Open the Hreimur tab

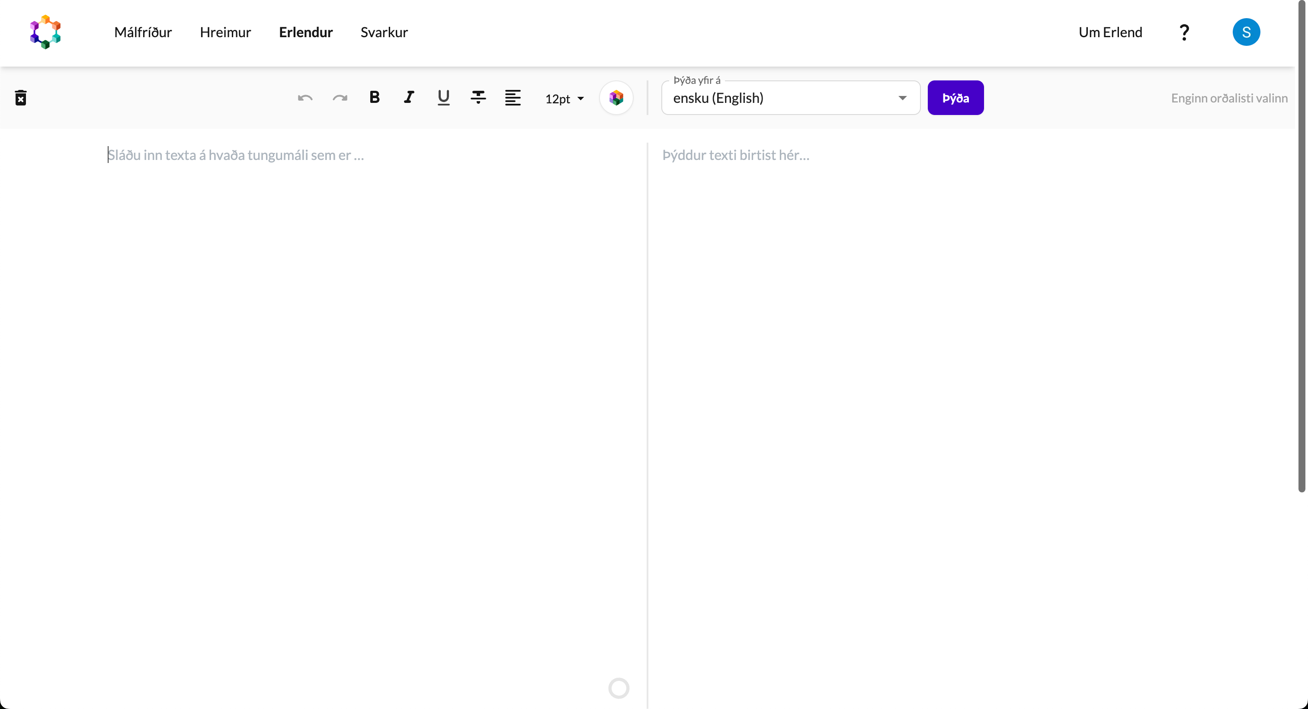[x=225, y=32]
